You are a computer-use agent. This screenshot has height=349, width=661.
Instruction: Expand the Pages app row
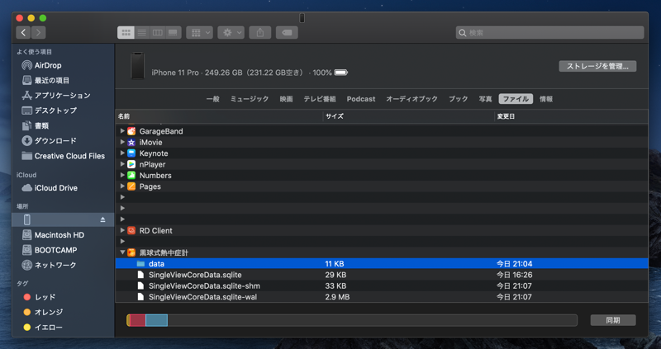click(122, 186)
